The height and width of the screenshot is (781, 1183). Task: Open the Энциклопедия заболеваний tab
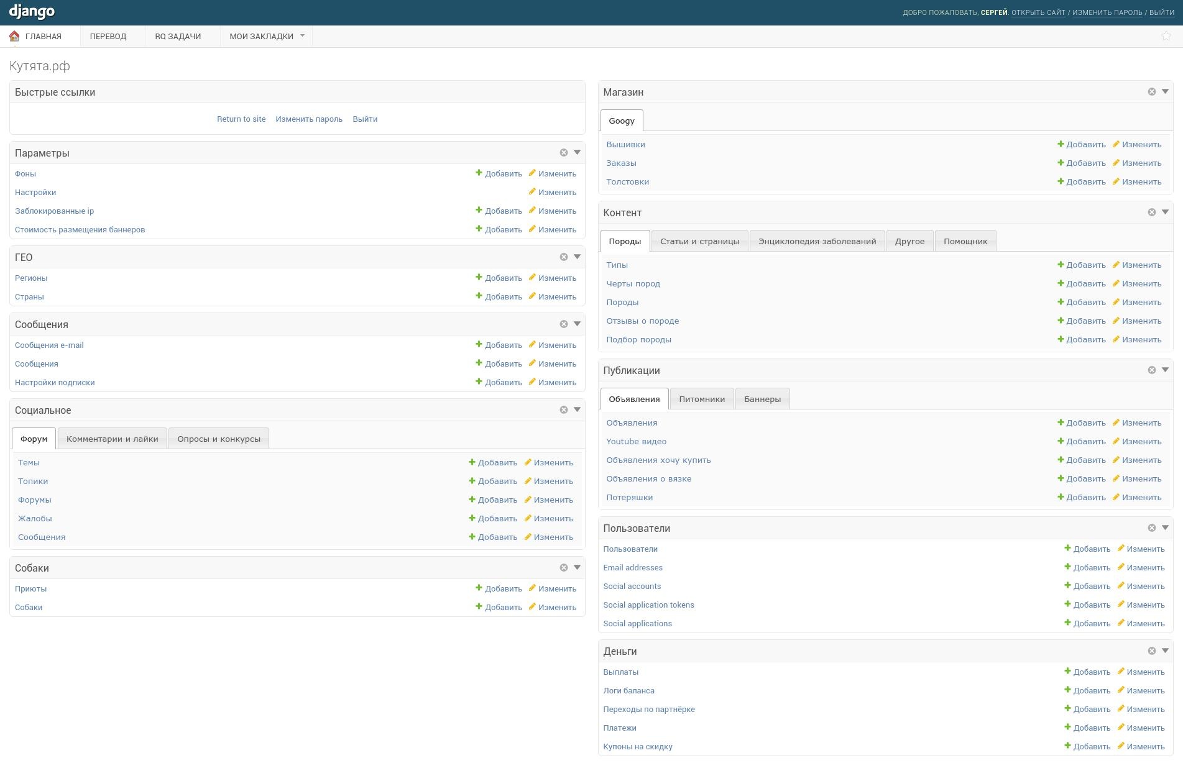click(817, 241)
